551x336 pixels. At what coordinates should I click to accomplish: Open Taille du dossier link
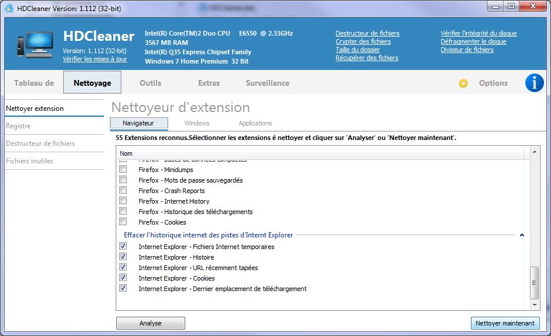(x=358, y=50)
